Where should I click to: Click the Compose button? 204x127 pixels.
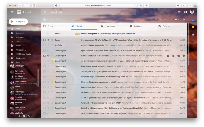18,22
